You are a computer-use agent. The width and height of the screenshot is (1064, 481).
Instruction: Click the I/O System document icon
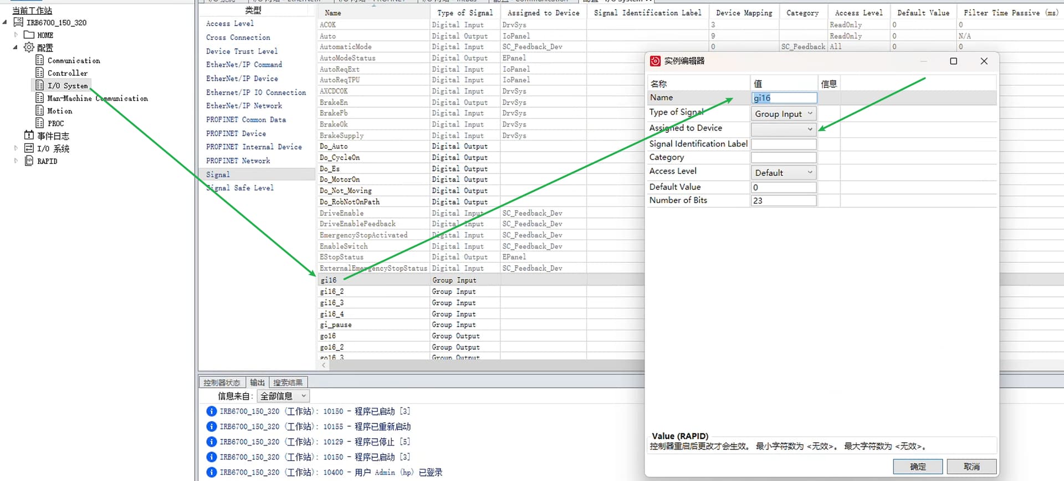point(39,85)
